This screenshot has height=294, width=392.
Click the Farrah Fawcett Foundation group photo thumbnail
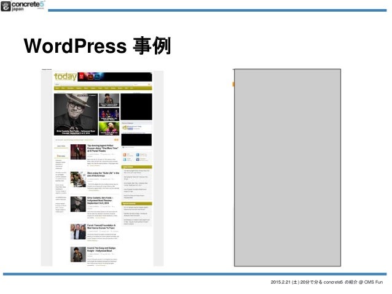78,231
